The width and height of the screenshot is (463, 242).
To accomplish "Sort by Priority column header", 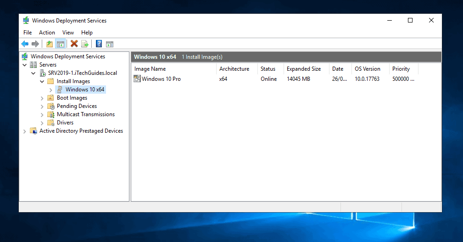I will click(x=404, y=69).
